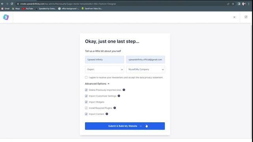Open the Expert skill level dropdown
Image resolution: width=253 pixels, height=142 pixels.
tap(104, 69)
